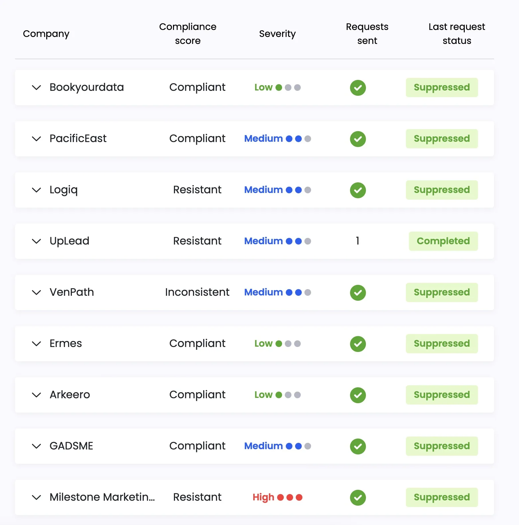
Task: Click the green checkmark in Bookyourdata row
Action: [x=358, y=88]
